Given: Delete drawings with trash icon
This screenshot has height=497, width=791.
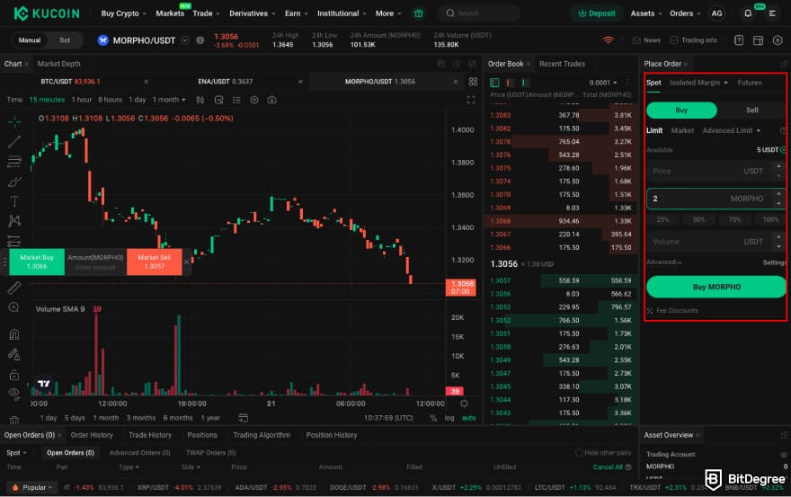Looking at the screenshot, I should tap(14, 420).
